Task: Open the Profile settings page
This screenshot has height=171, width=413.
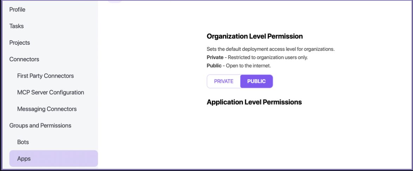Action: coord(17,9)
